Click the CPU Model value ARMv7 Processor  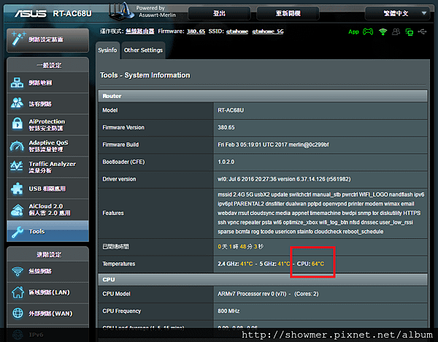(268, 294)
